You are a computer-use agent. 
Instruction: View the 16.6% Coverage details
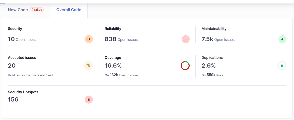pyautogui.click(x=113, y=66)
